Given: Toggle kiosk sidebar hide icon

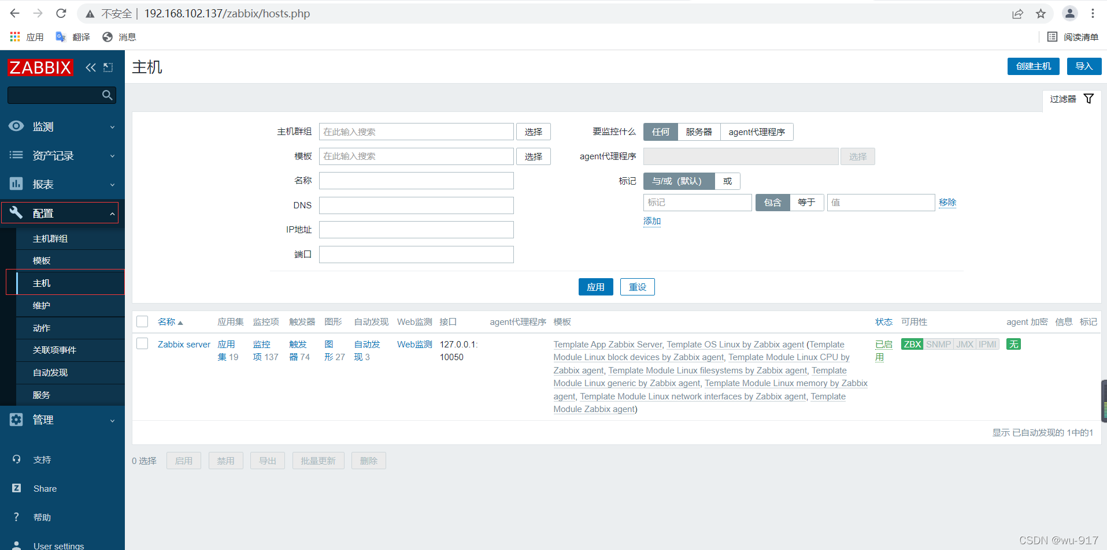Looking at the screenshot, I should pyautogui.click(x=108, y=68).
